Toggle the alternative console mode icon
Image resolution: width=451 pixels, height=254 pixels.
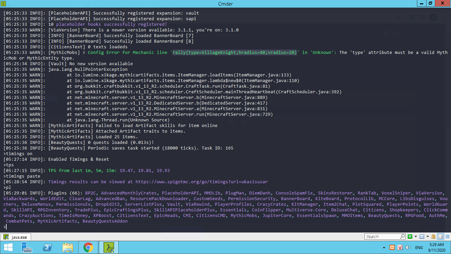(440, 236)
